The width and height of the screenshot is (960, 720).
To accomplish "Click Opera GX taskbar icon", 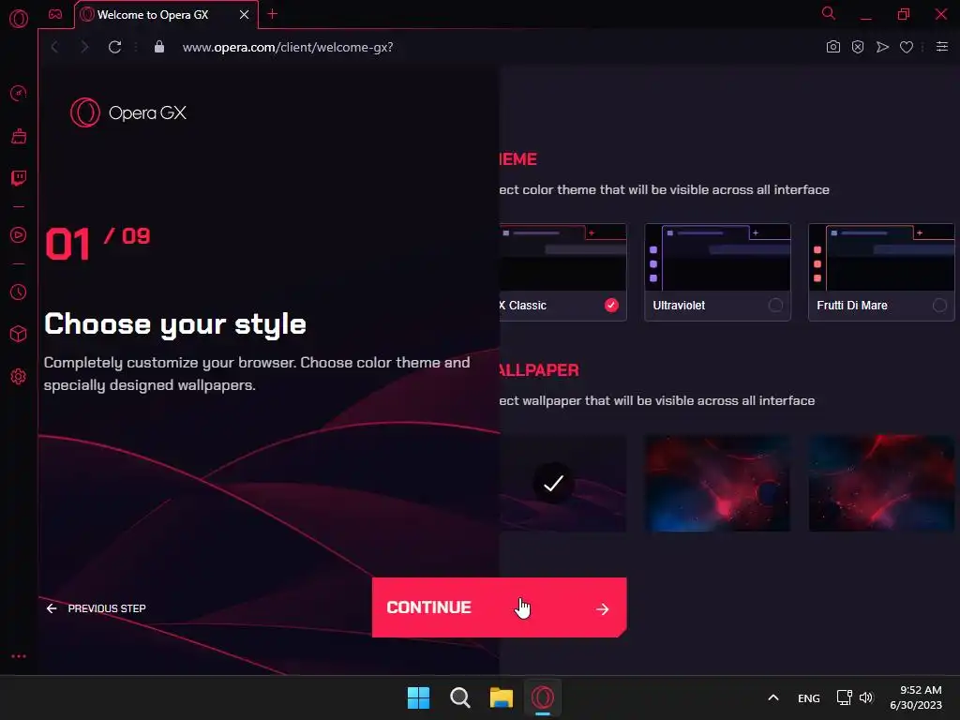I will (x=543, y=697).
